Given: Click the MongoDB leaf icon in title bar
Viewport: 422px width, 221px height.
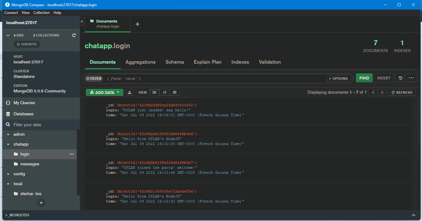Looking at the screenshot, I should (x=7, y=5).
